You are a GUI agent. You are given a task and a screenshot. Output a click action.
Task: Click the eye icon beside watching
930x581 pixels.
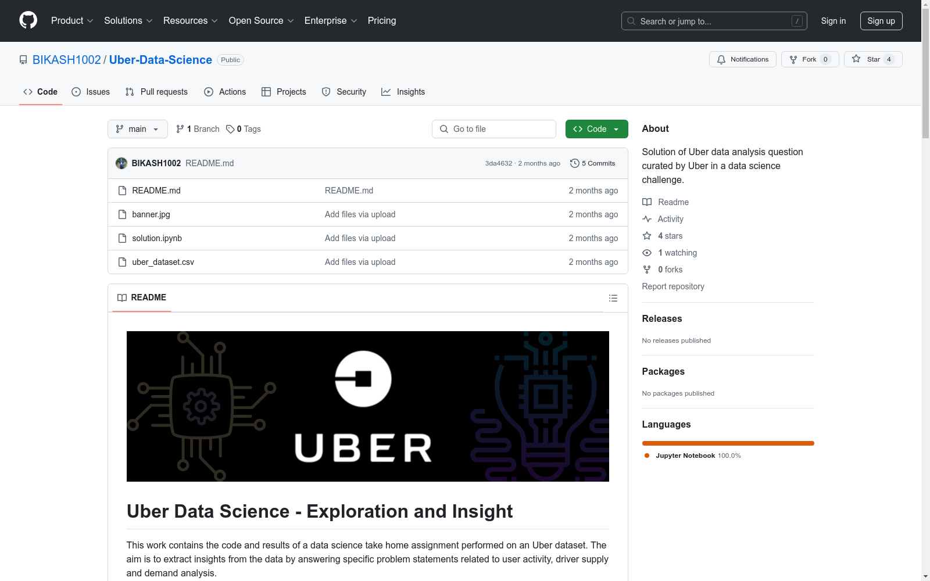[x=647, y=253]
